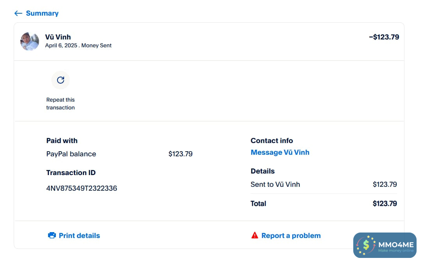The width and height of the screenshot is (424, 263).
Task: Click Vũ Vinh's profile photo
Action: pos(30,41)
